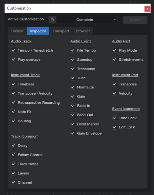Click the preset document icon beside Complete
The height and width of the screenshot is (195, 154).
coord(52,19)
